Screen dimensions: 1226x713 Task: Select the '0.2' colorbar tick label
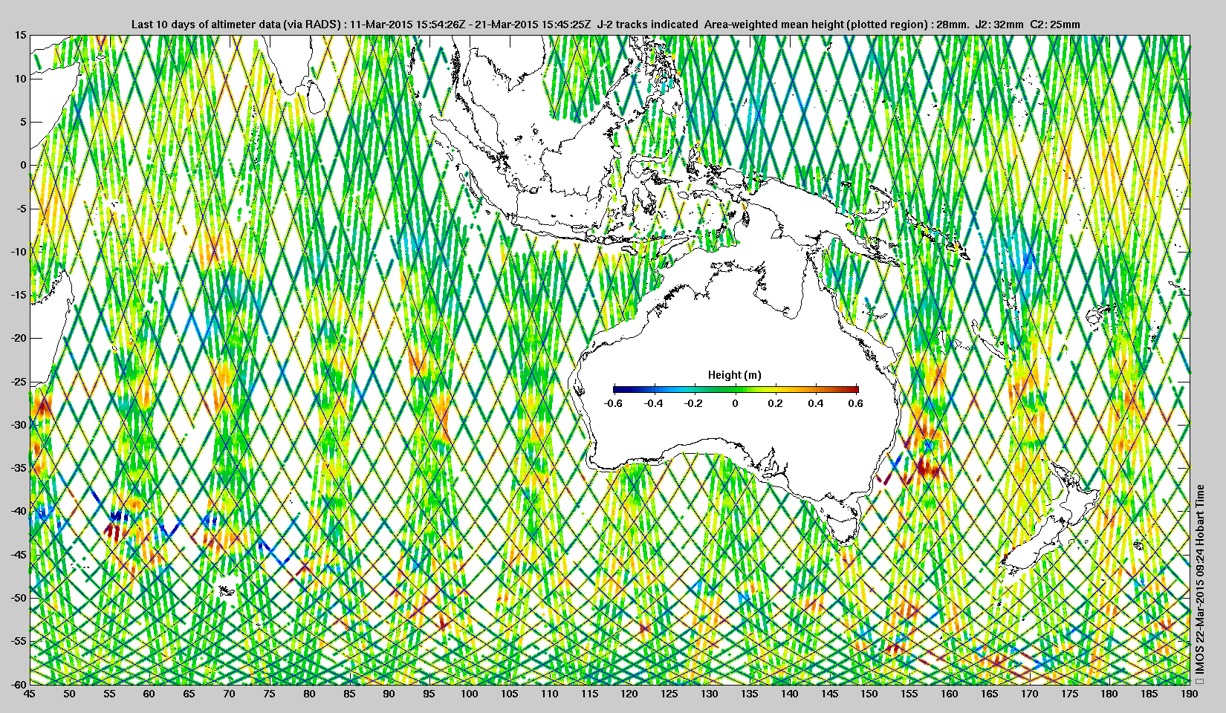tap(776, 404)
